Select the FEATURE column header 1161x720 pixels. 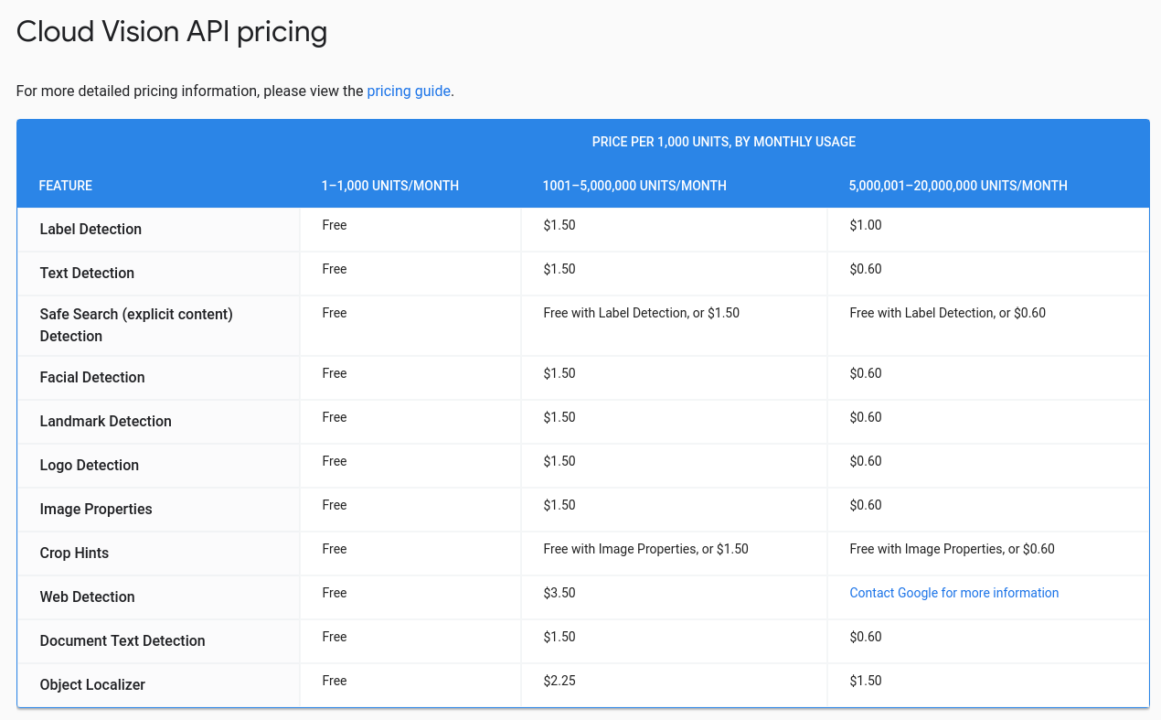point(66,186)
